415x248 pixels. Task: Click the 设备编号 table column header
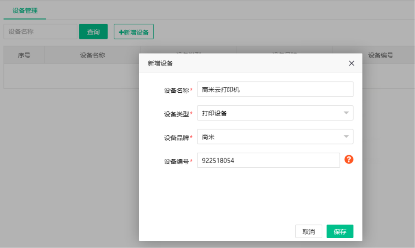click(x=380, y=55)
